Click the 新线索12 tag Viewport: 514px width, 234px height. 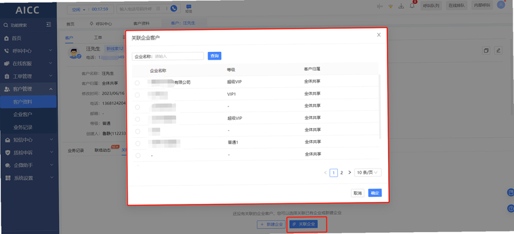[x=115, y=49]
